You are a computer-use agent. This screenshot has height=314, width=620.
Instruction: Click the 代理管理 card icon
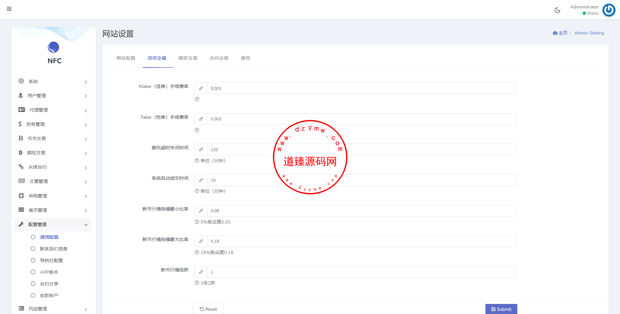[x=22, y=110]
